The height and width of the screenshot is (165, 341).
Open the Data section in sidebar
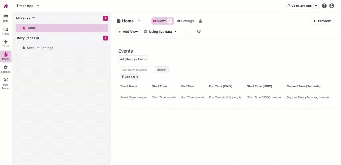6,18
